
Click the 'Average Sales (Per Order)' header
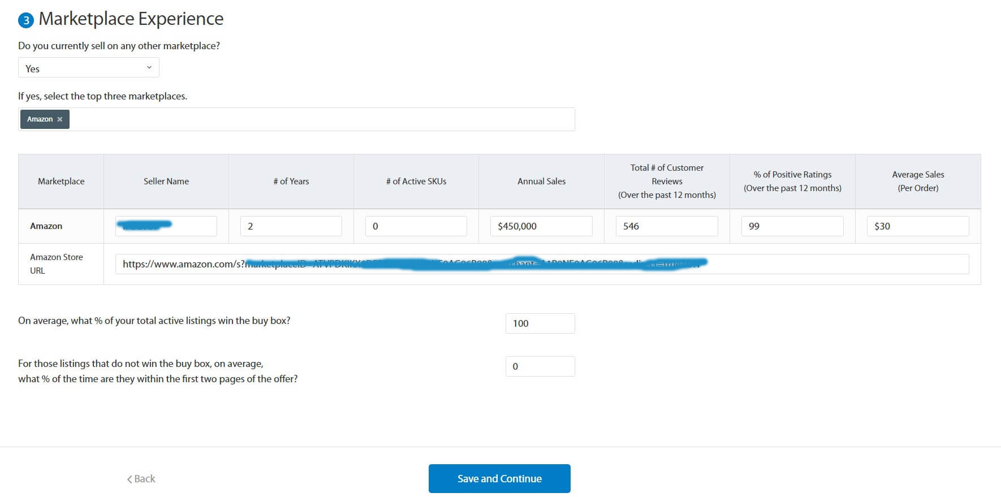[918, 181]
